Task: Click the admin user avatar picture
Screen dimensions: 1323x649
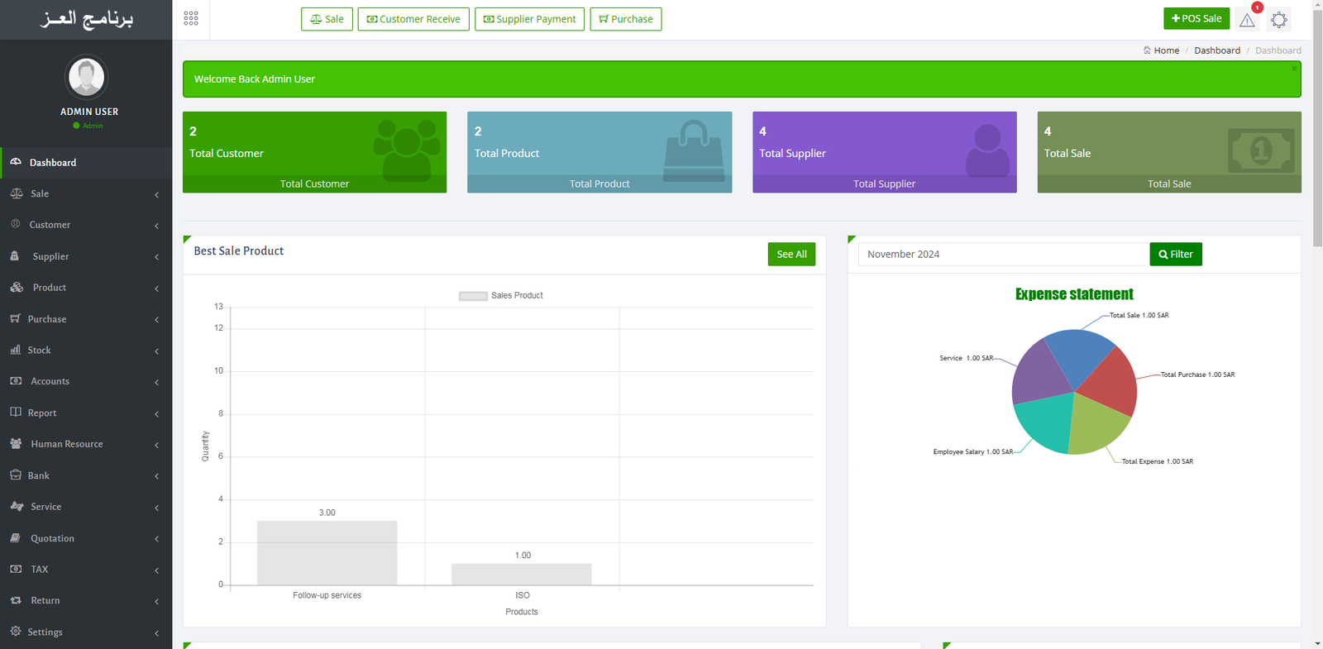Action: 86,77
